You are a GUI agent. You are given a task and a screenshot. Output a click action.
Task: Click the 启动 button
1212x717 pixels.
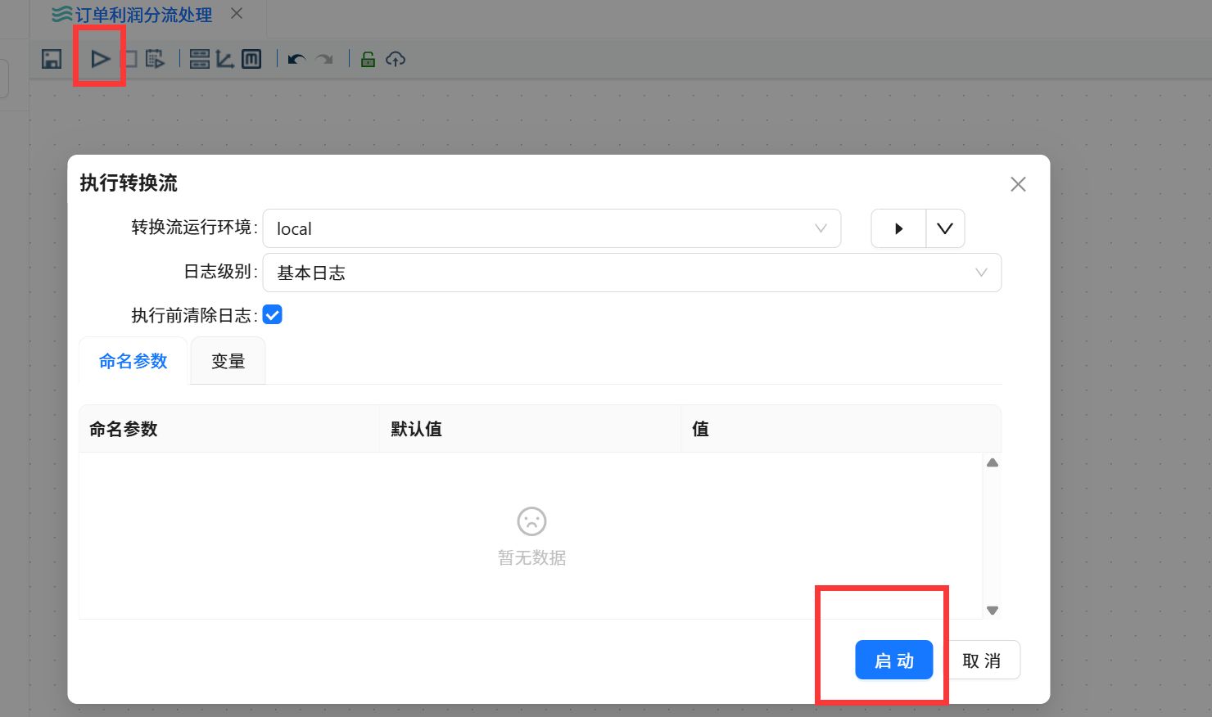[x=894, y=660]
